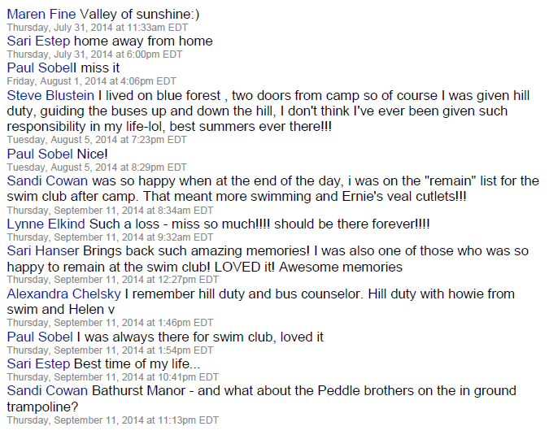549x435 pixels.
Task: Select the Friday, August 1, 2014 4:06pm timestamp
Action: pyautogui.click(x=91, y=81)
